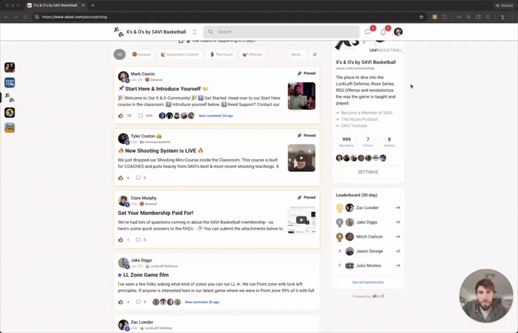Click the browser address bar URL

(74, 17)
